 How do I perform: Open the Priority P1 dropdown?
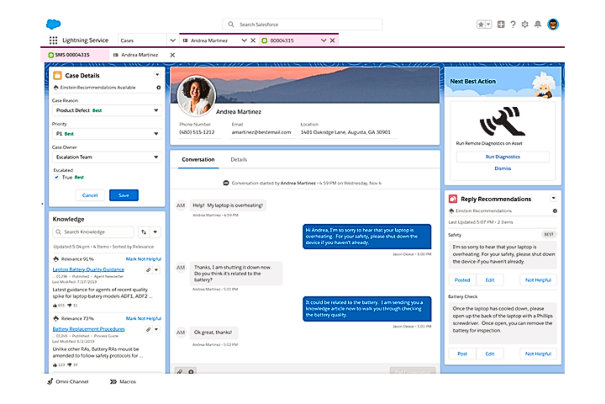coord(107,134)
